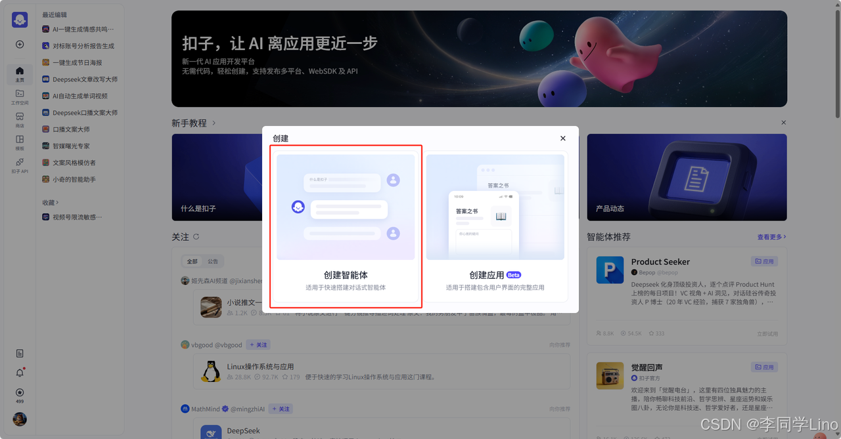Open recent item Deepseek口播文案大师

[x=80, y=113]
